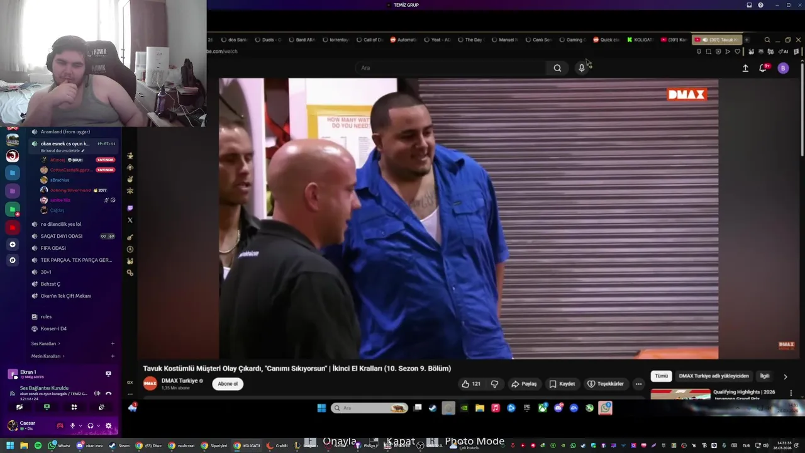This screenshot has width=805, height=453.
Task: Subscribe with the Abone ol button
Action: (x=228, y=384)
